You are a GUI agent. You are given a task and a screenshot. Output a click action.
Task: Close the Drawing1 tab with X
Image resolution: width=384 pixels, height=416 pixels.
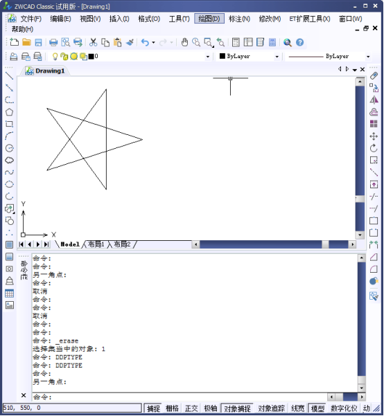(363, 69)
